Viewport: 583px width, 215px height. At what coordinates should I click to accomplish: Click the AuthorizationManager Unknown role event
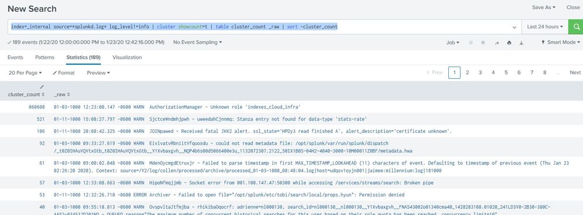point(177,107)
